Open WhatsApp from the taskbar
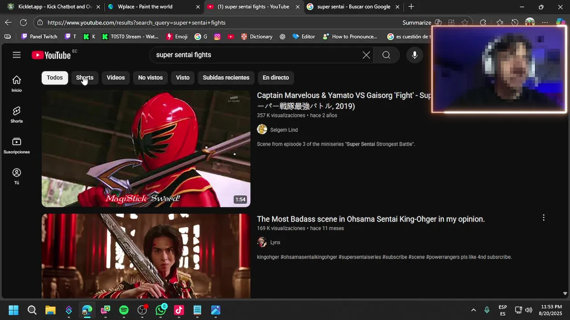The height and width of the screenshot is (320, 570). (x=161, y=310)
